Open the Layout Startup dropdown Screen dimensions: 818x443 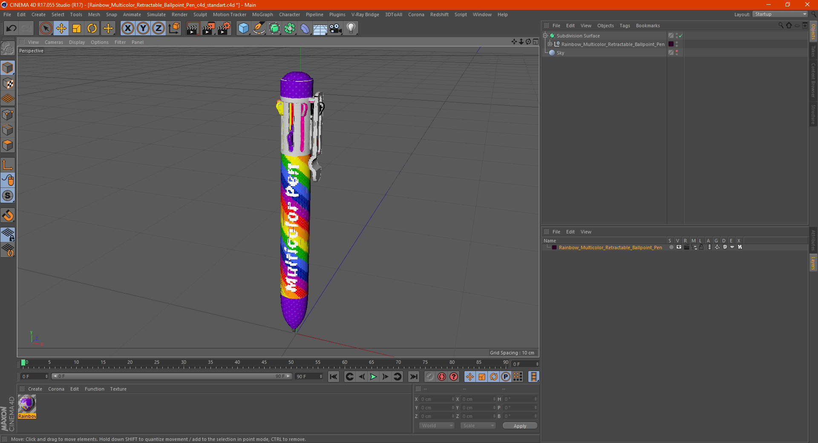[x=780, y=14]
